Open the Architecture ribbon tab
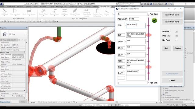 click(11, 7)
